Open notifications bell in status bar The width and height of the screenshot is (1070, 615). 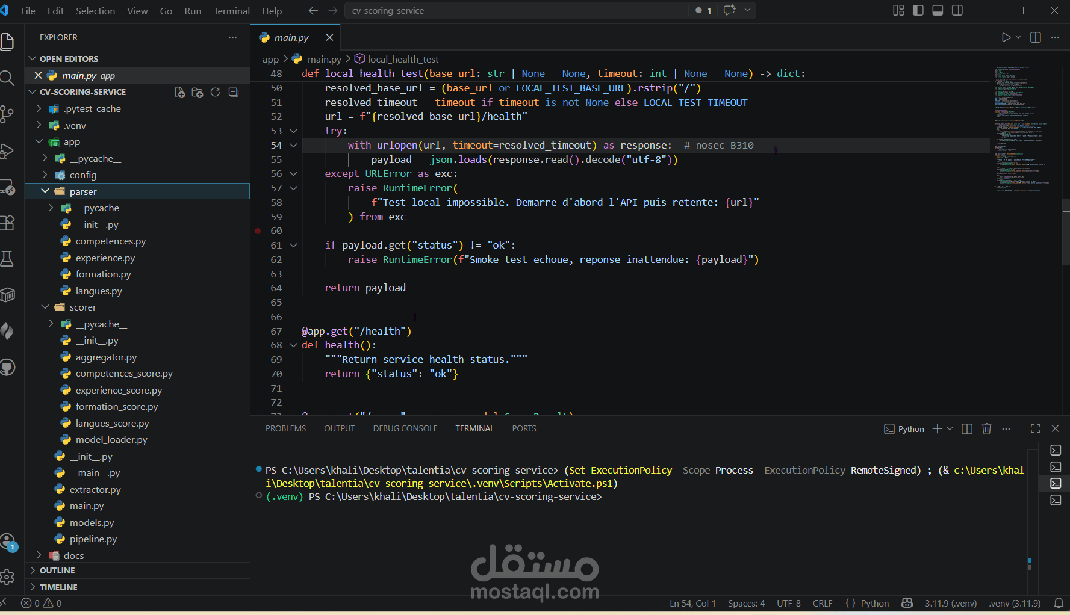click(1059, 603)
